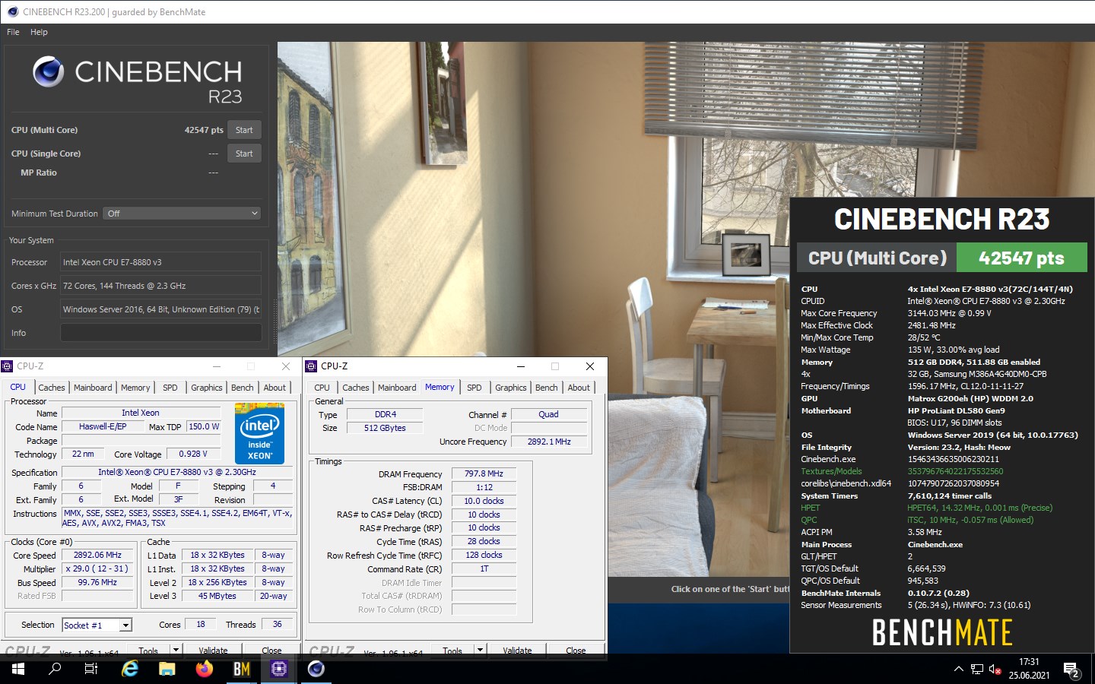
Task: Click Tools button in right CPU-Z
Action: [x=452, y=651]
